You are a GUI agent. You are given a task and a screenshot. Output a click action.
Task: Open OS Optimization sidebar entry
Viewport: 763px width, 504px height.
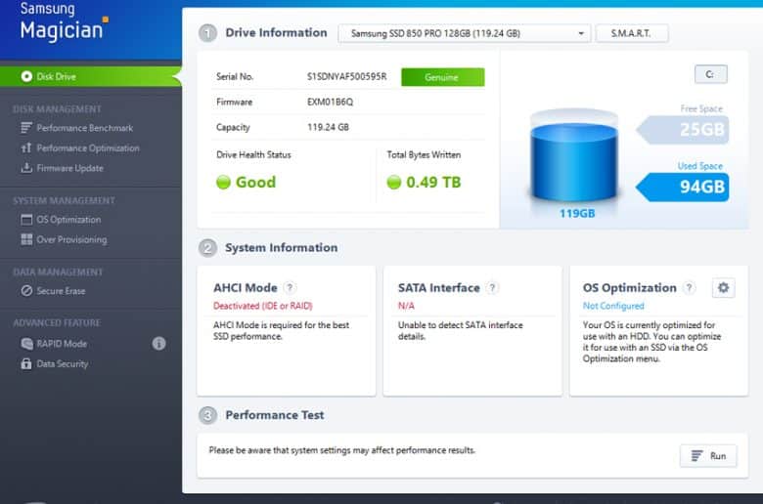(x=68, y=220)
